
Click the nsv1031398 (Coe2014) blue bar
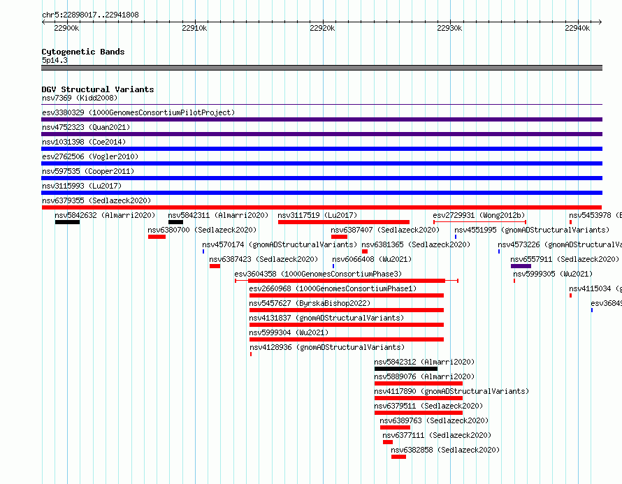pyautogui.click(x=321, y=149)
